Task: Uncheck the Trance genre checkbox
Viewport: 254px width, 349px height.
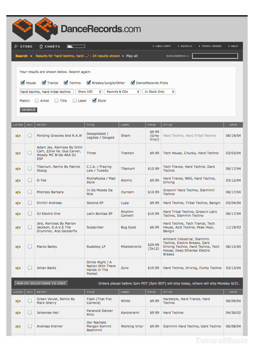Action: (44, 82)
